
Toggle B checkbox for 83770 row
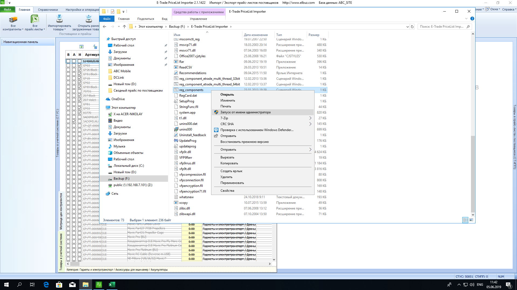pos(68,113)
